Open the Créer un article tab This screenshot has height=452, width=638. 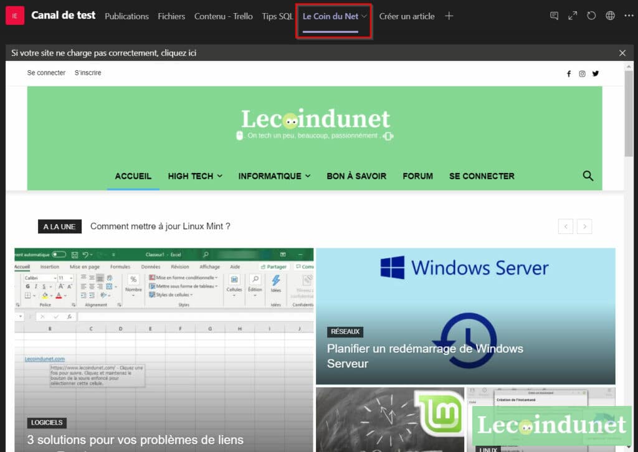point(407,16)
